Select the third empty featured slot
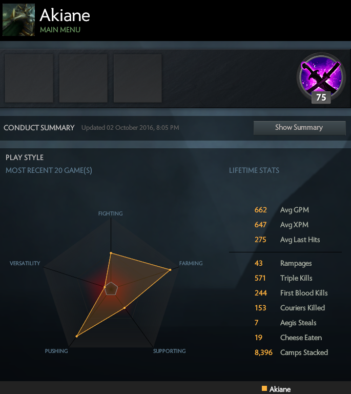Viewport: 351px width, 394px height. click(x=138, y=78)
